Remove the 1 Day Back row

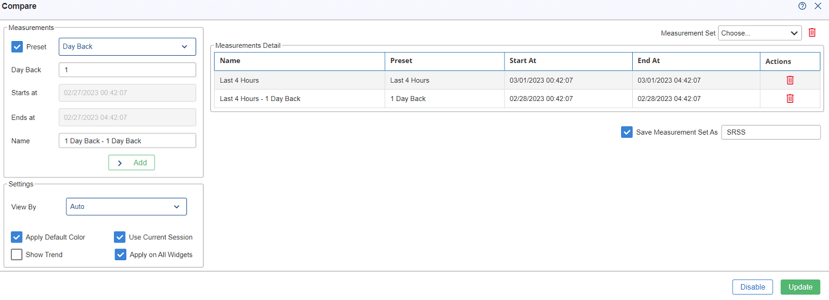click(x=790, y=99)
